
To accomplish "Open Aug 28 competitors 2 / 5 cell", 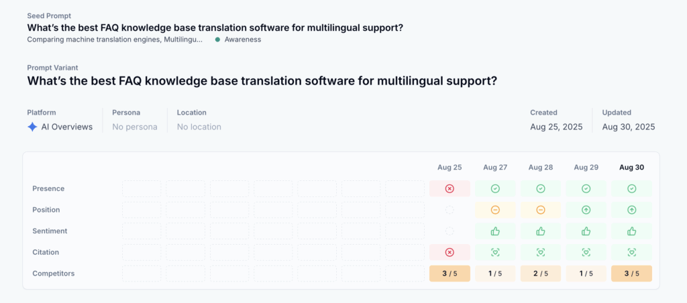I will tap(541, 274).
